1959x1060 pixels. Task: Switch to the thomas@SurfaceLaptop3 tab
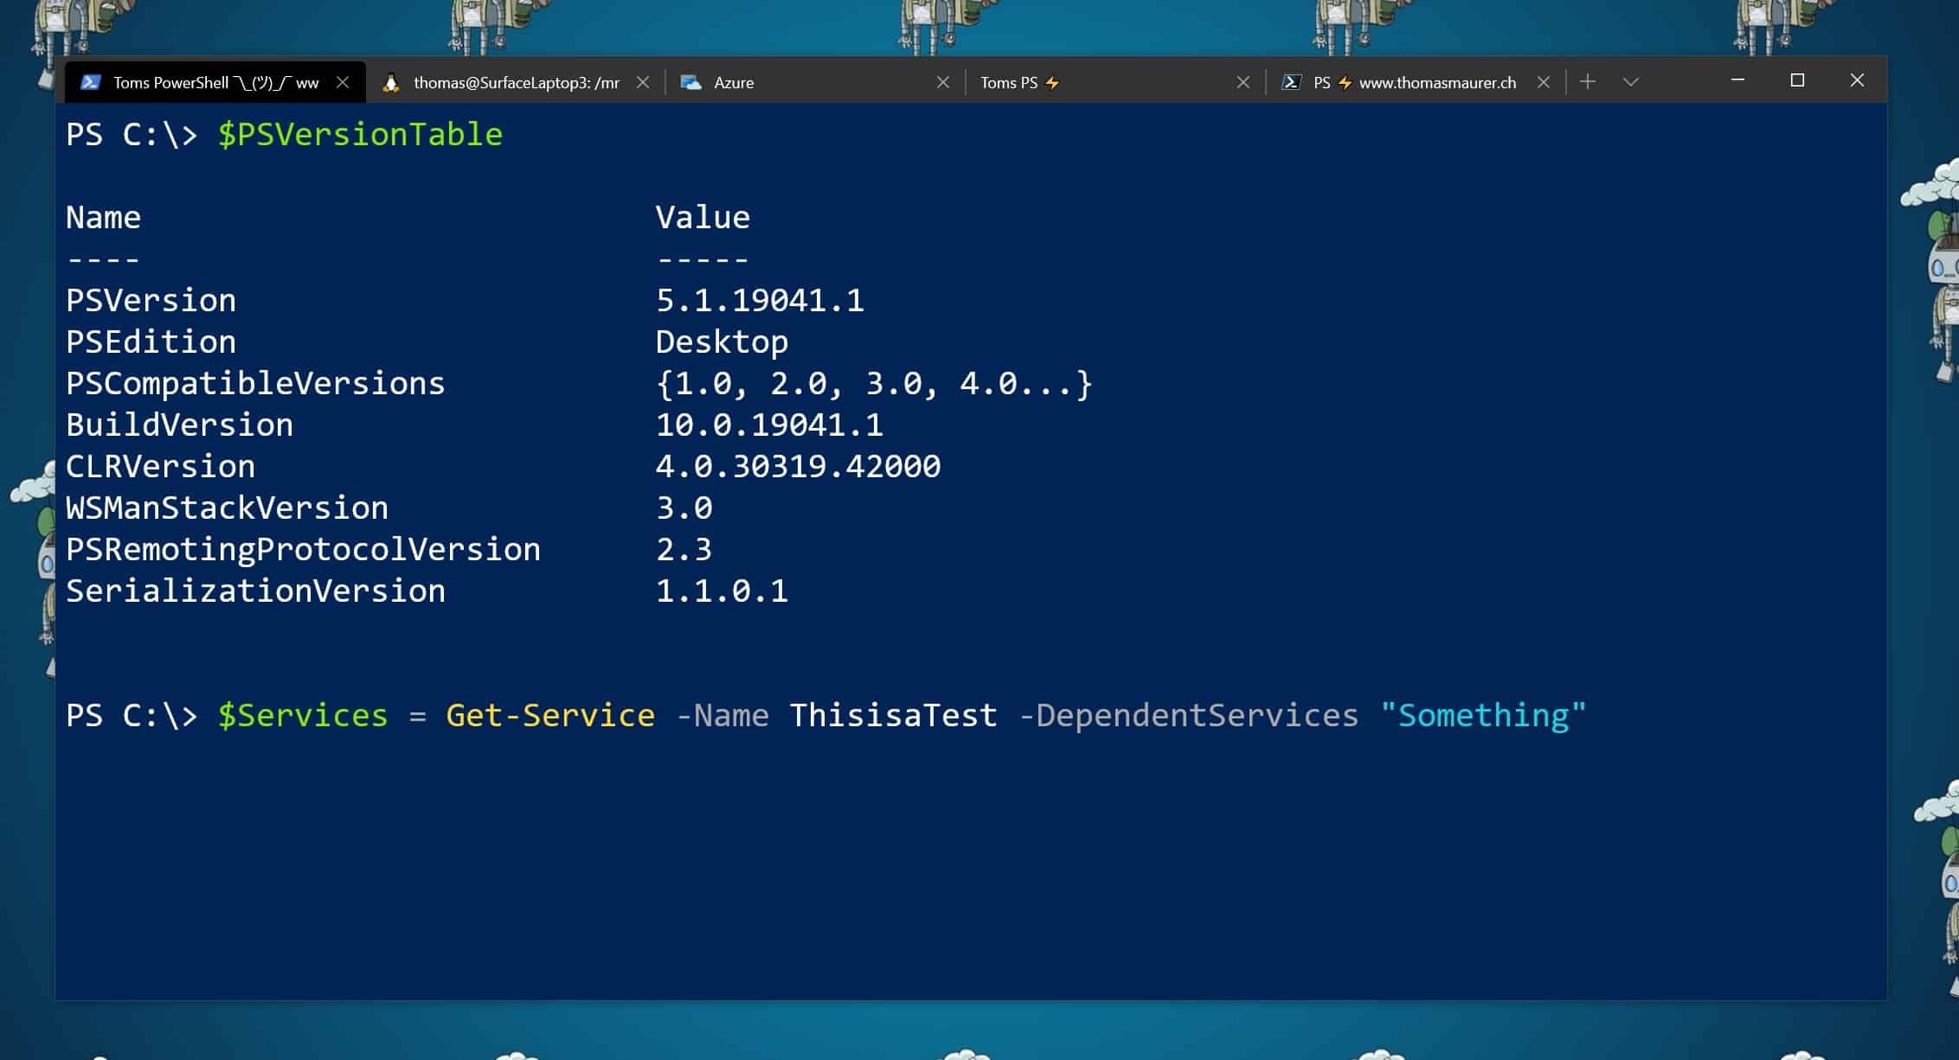point(515,82)
